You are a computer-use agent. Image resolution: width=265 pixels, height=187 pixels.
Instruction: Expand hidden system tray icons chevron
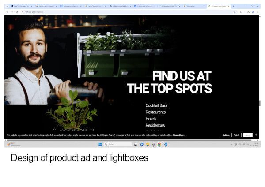pos(231,145)
